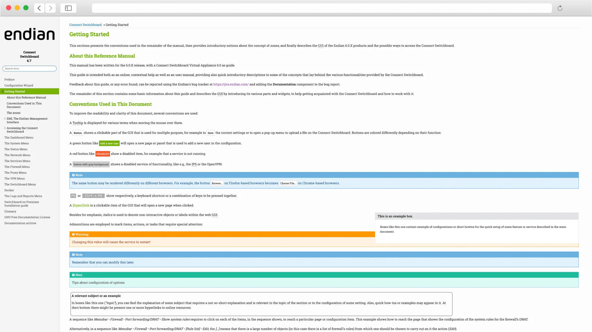Click the F5 keyboard key badge
Screen dimensions: 592x332
[73, 196]
